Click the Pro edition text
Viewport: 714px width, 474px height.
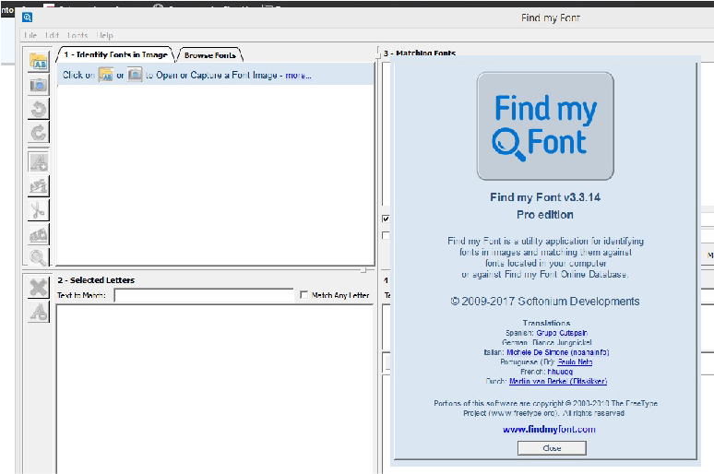click(x=545, y=215)
